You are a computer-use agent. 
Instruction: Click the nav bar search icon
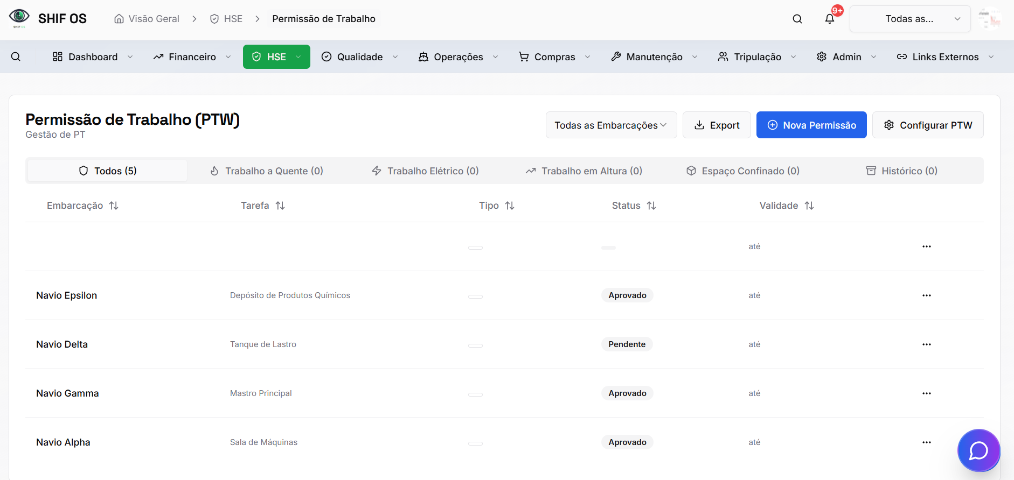(x=16, y=57)
